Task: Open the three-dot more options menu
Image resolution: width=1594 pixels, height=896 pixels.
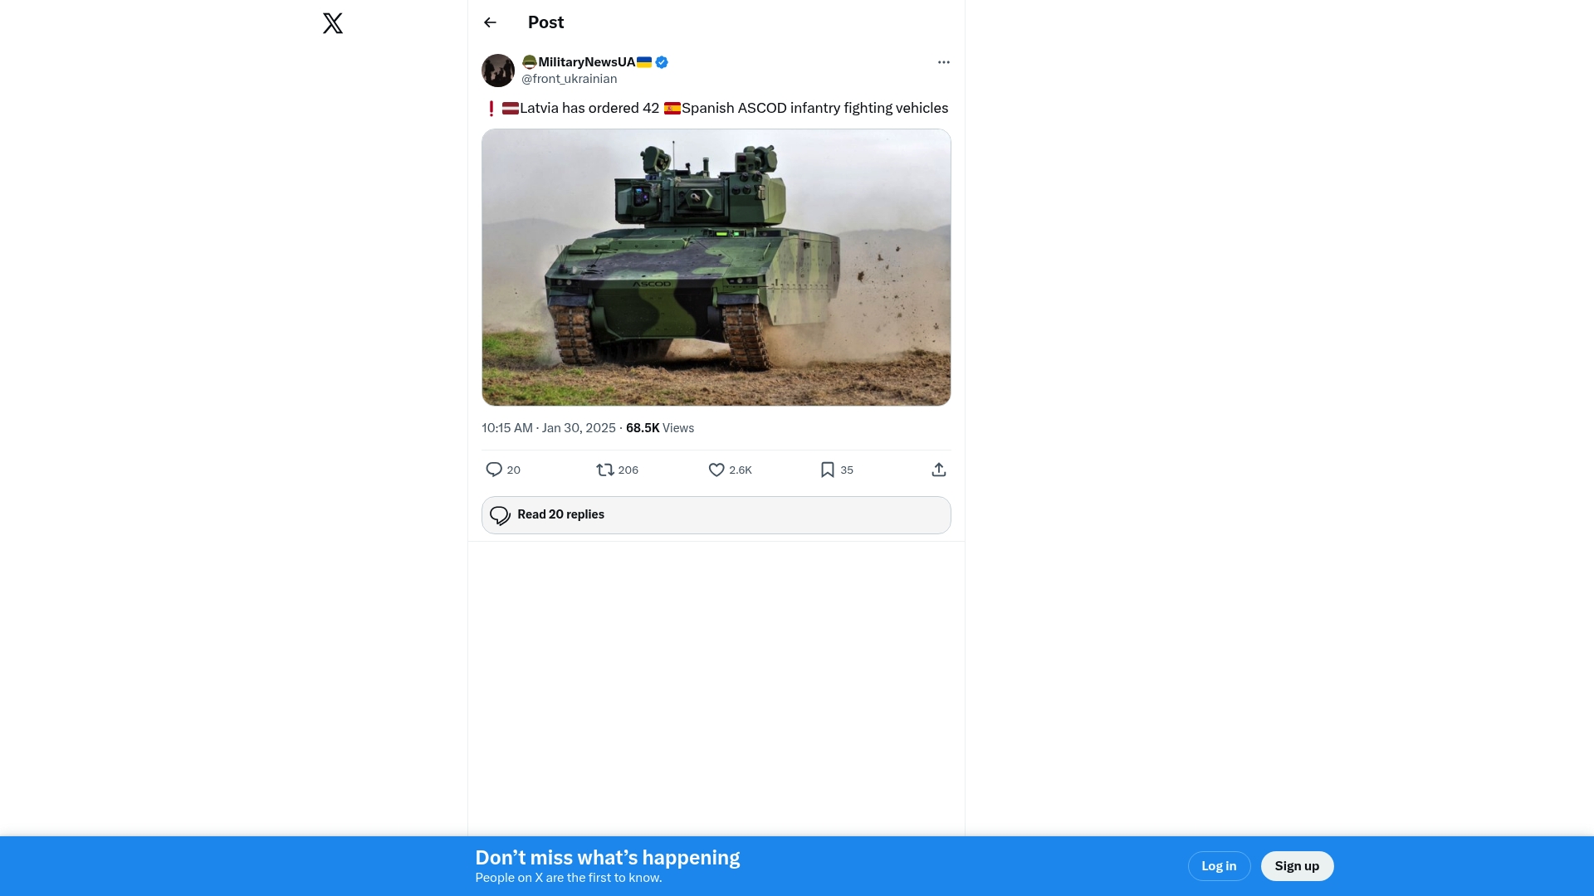Action: tap(944, 62)
